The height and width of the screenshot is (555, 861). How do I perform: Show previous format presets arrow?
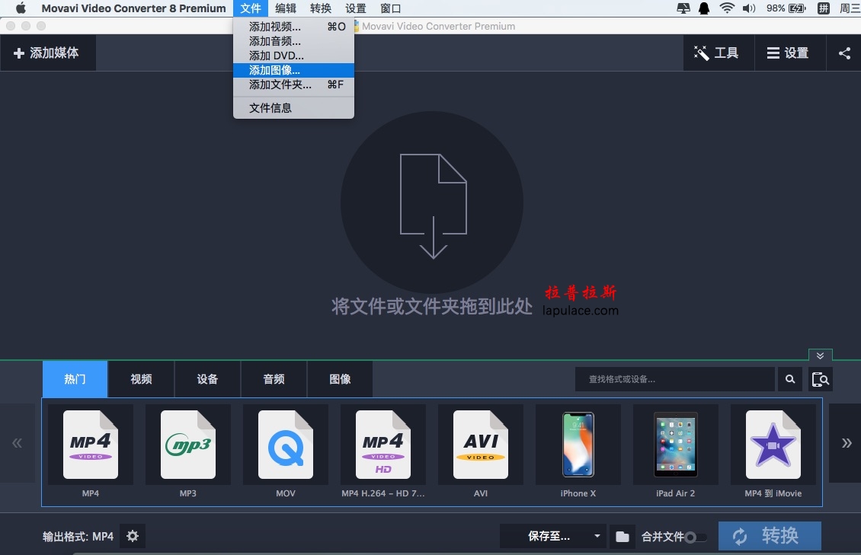[x=17, y=443]
